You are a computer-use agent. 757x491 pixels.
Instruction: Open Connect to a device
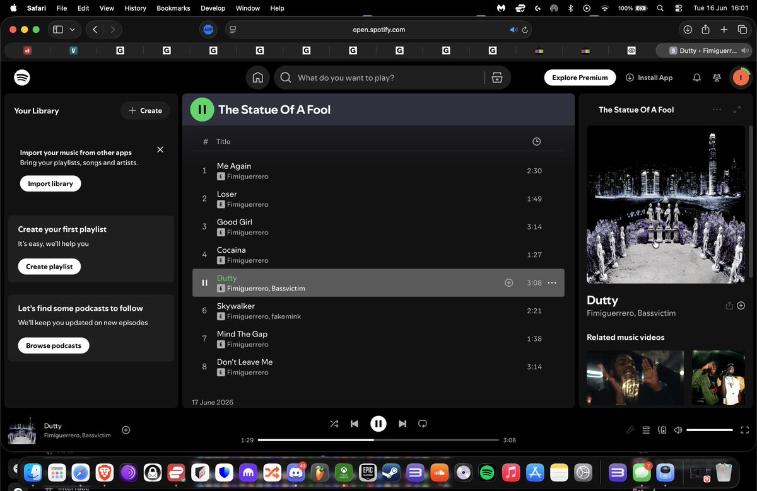click(662, 430)
